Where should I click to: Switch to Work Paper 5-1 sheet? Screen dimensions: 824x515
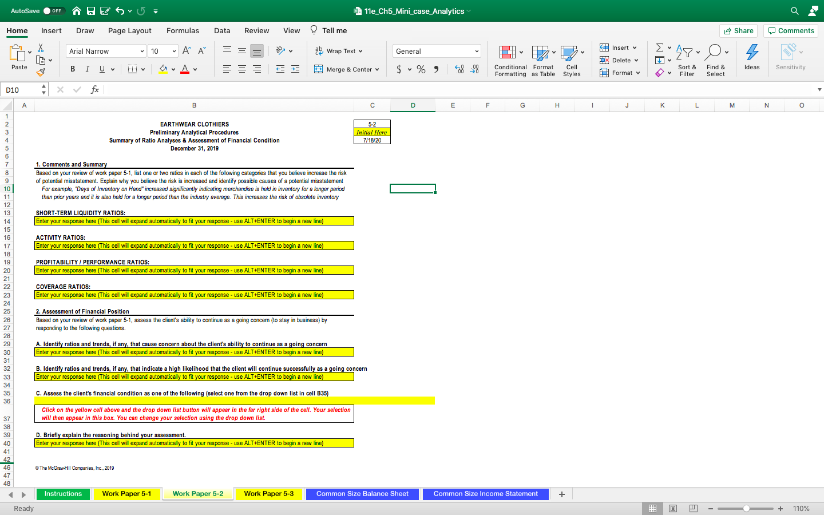(x=126, y=494)
